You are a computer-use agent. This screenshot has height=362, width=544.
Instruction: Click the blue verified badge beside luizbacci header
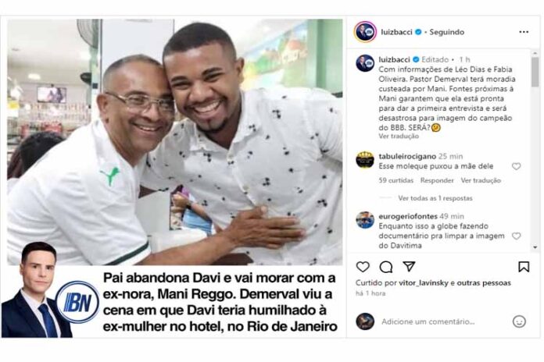[x=418, y=32]
